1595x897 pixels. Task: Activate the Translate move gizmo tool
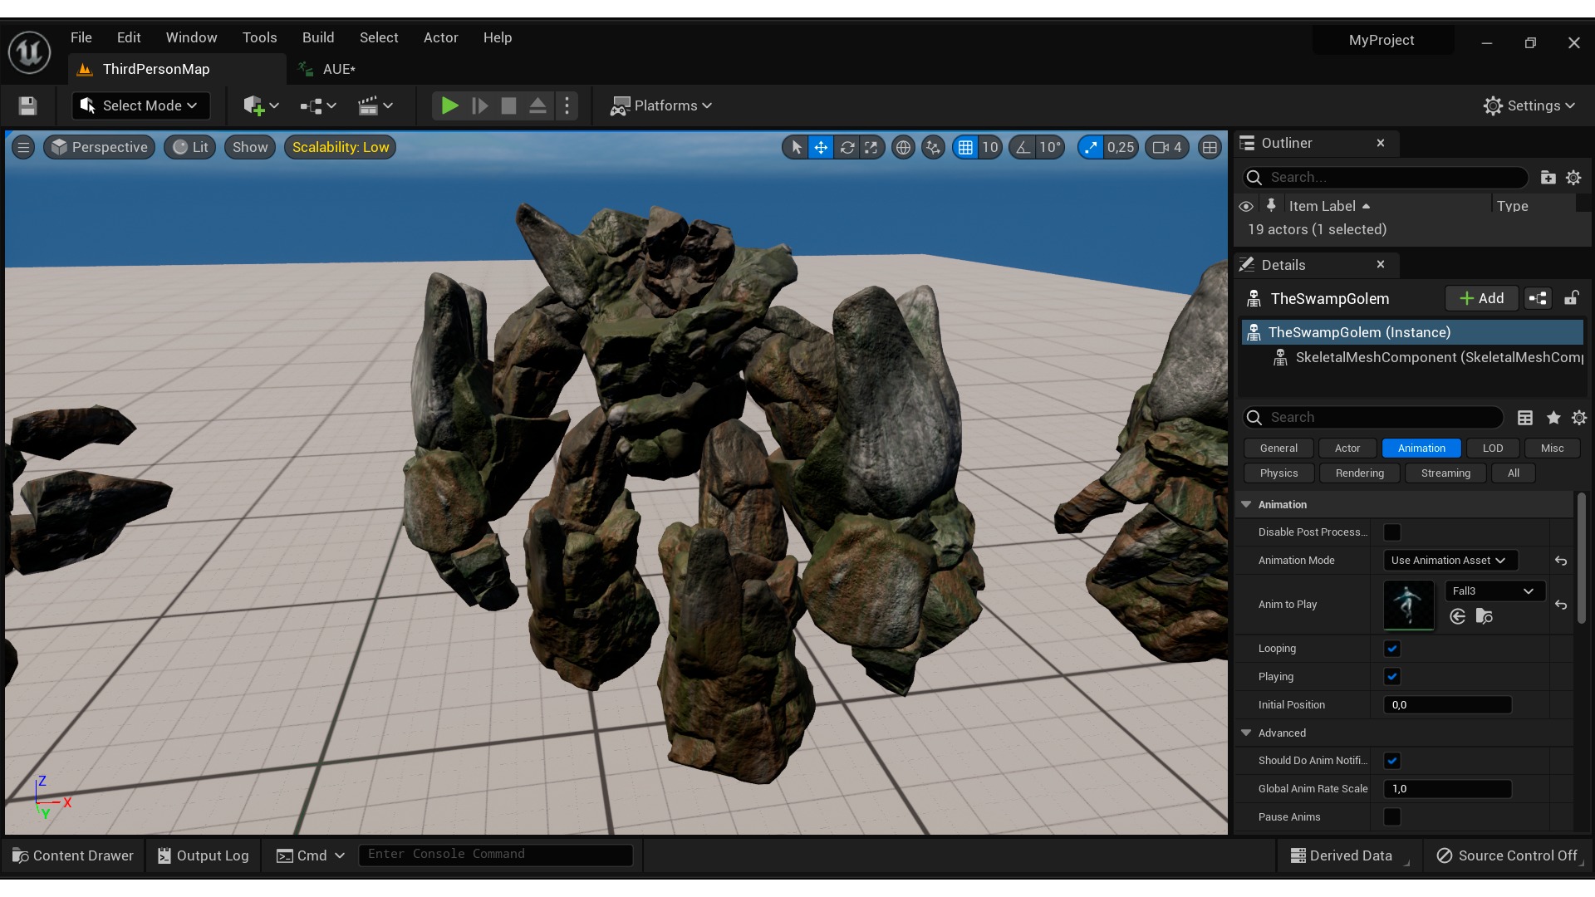(x=820, y=147)
